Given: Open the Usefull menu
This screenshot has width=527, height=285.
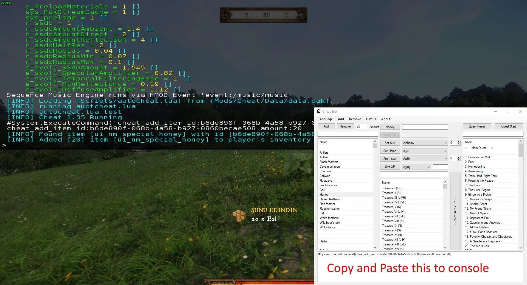Looking at the screenshot, I should click(x=371, y=119).
